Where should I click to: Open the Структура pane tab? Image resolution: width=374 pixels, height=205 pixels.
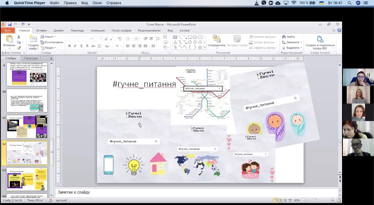[31, 58]
